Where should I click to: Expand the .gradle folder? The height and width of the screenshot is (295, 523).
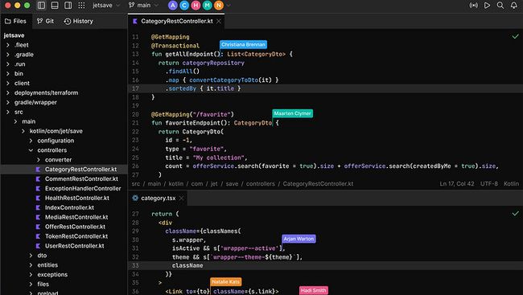coord(8,55)
